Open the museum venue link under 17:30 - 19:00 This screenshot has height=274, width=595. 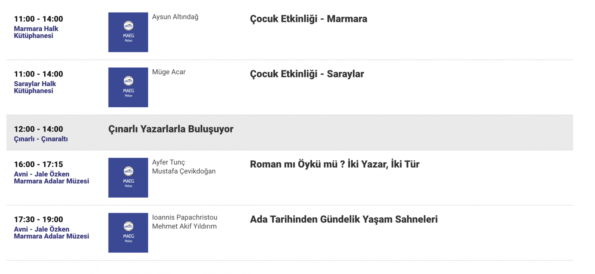point(51,233)
